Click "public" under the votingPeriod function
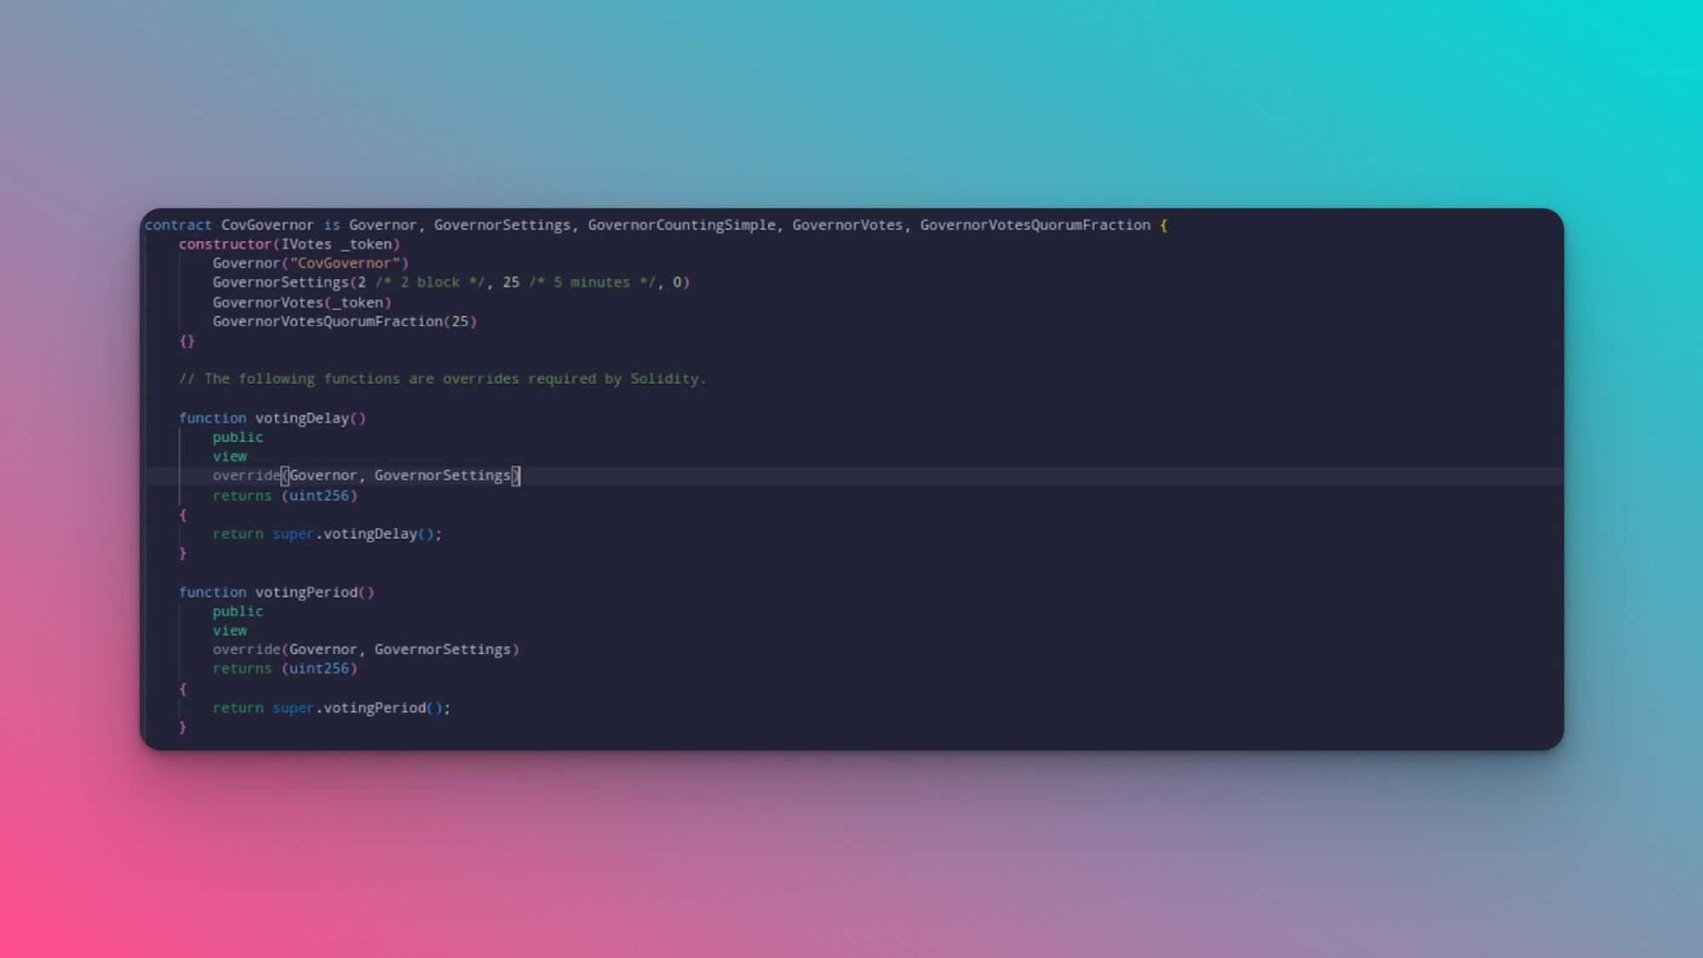This screenshot has width=1703, height=958. [238, 612]
